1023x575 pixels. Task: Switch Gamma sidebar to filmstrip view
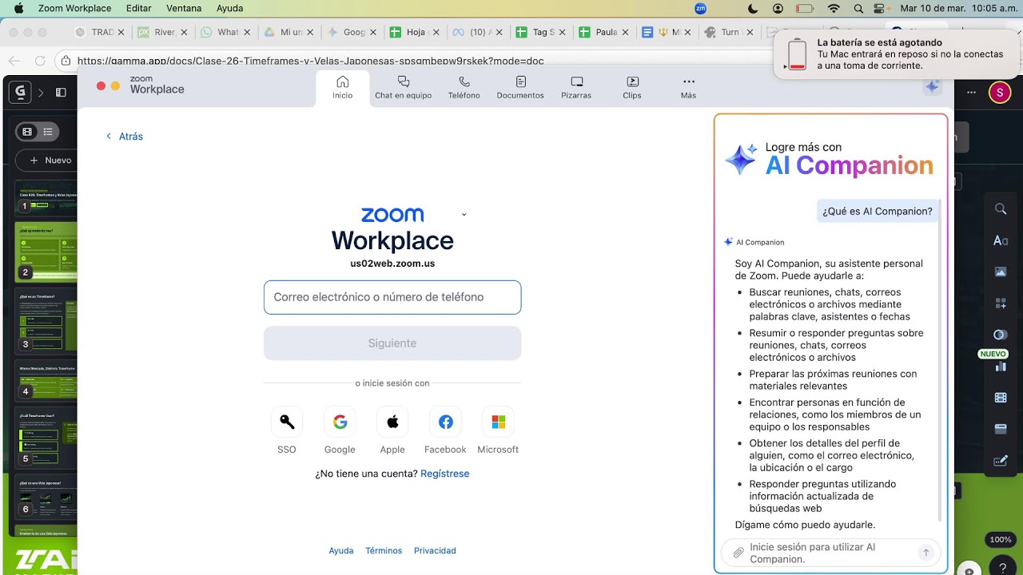(27, 132)
